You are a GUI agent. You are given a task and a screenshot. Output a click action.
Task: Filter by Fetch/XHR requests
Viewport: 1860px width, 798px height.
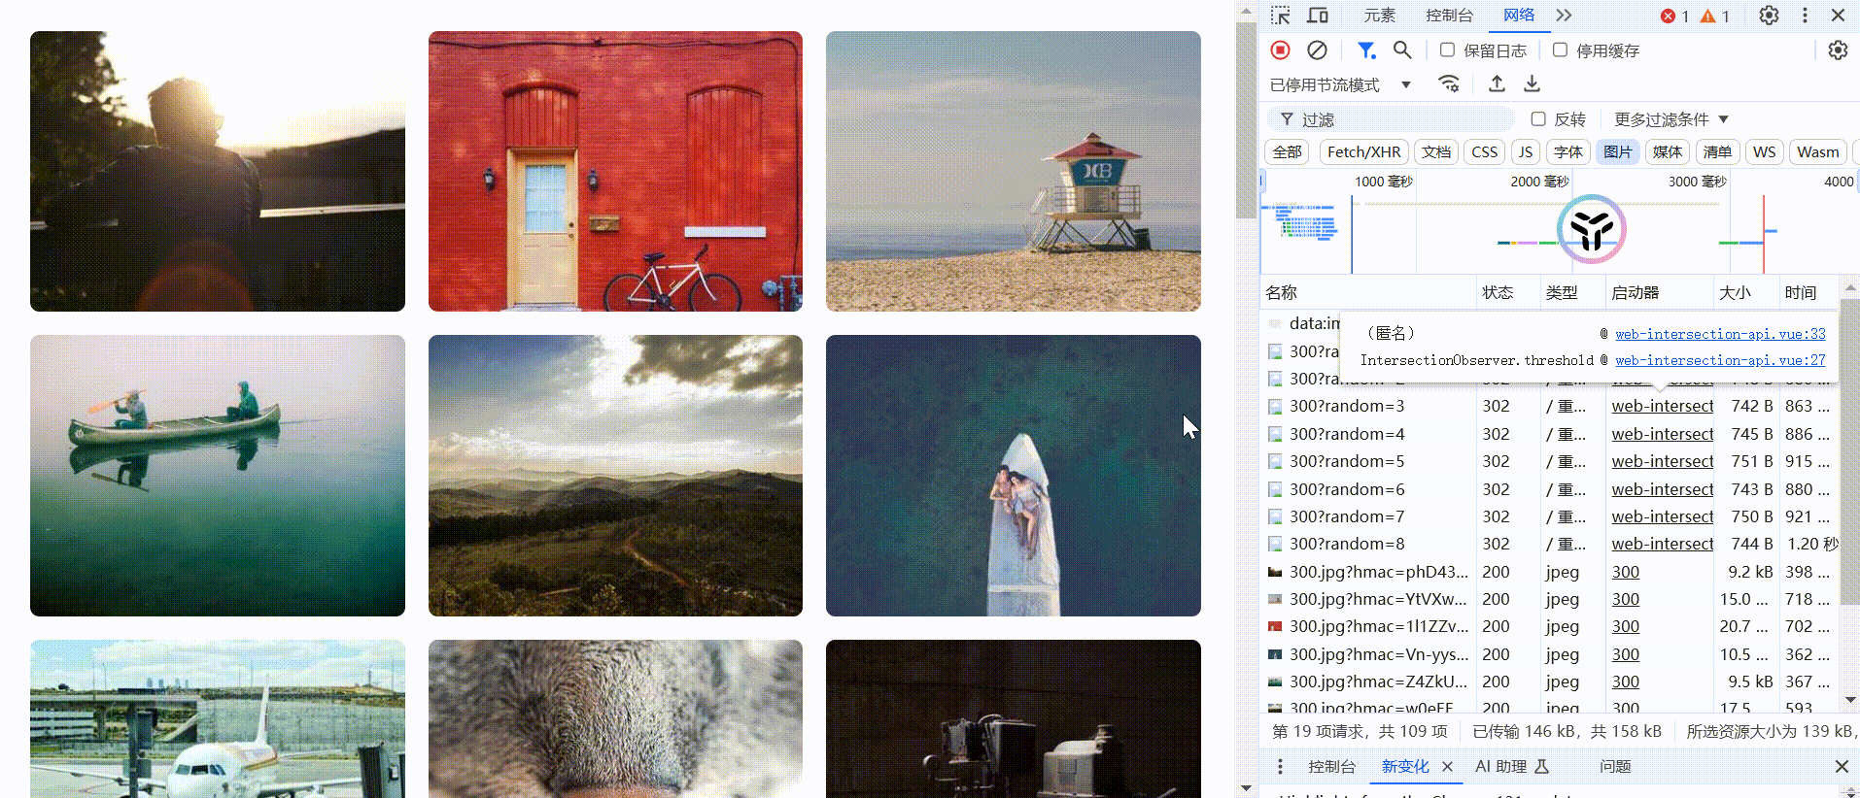[x=1363, y=152]
